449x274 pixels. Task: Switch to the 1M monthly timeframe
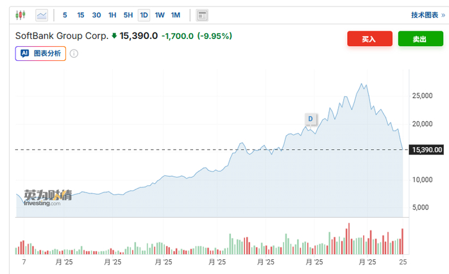[x=176, y=15]
